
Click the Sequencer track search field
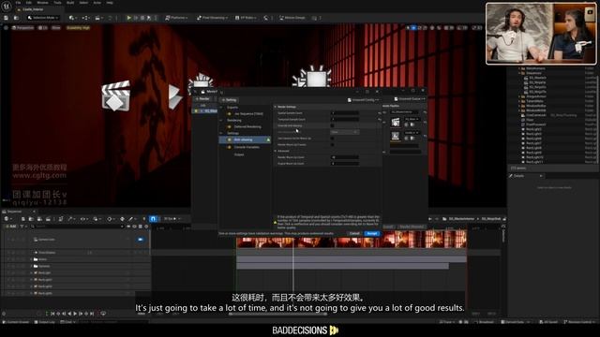tap(78, 227)
